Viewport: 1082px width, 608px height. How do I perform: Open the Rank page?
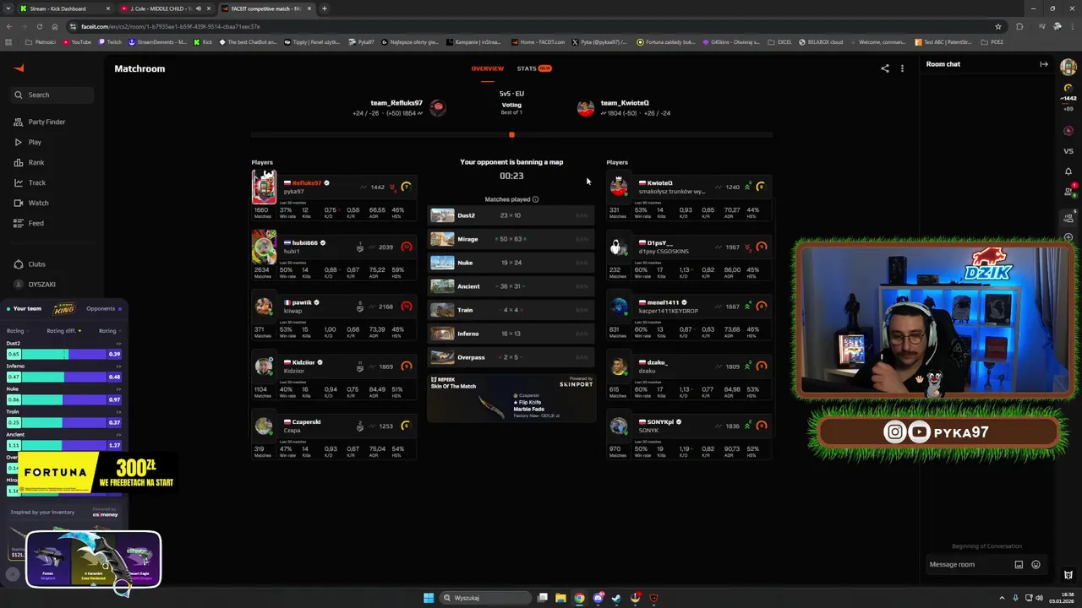coord(29,162)
